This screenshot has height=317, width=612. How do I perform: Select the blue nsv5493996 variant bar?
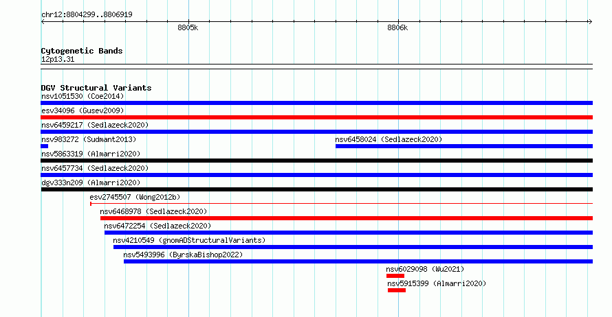(358, 261)
